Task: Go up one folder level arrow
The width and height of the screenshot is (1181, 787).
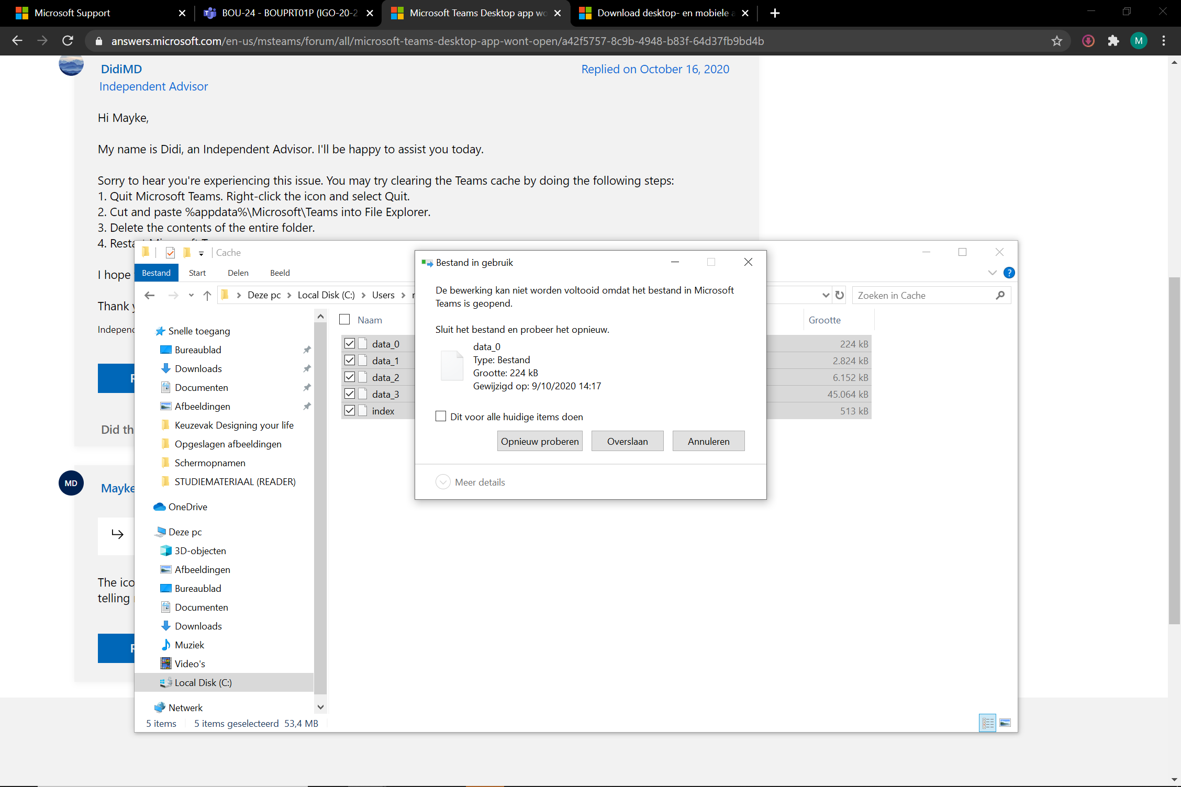Action: [207, 296]
